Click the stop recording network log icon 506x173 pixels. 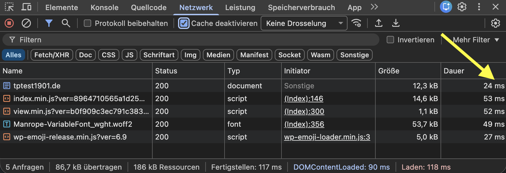click(9, 23)
